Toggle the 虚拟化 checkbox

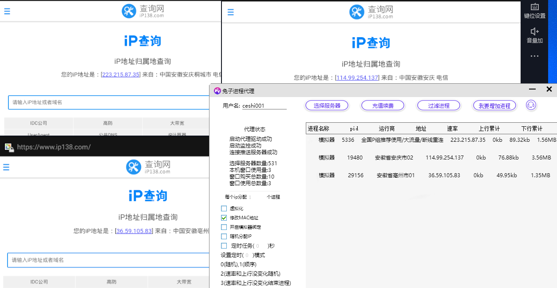click(224, 208)
